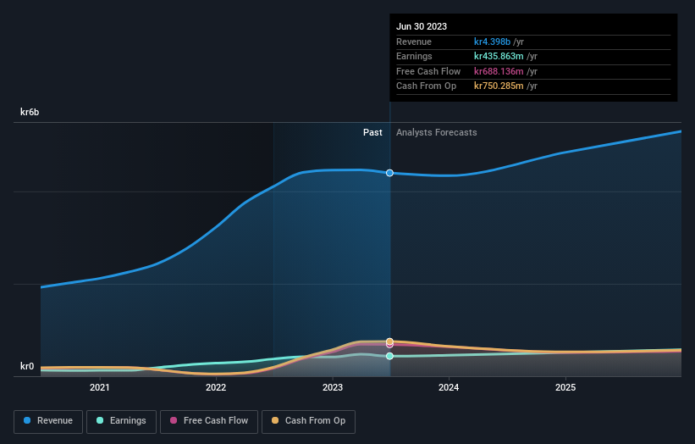Click the 2024 x-axis label

[x=449, y=388]
